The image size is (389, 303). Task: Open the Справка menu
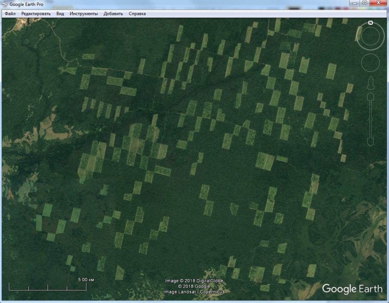click(x=137, y=14)
